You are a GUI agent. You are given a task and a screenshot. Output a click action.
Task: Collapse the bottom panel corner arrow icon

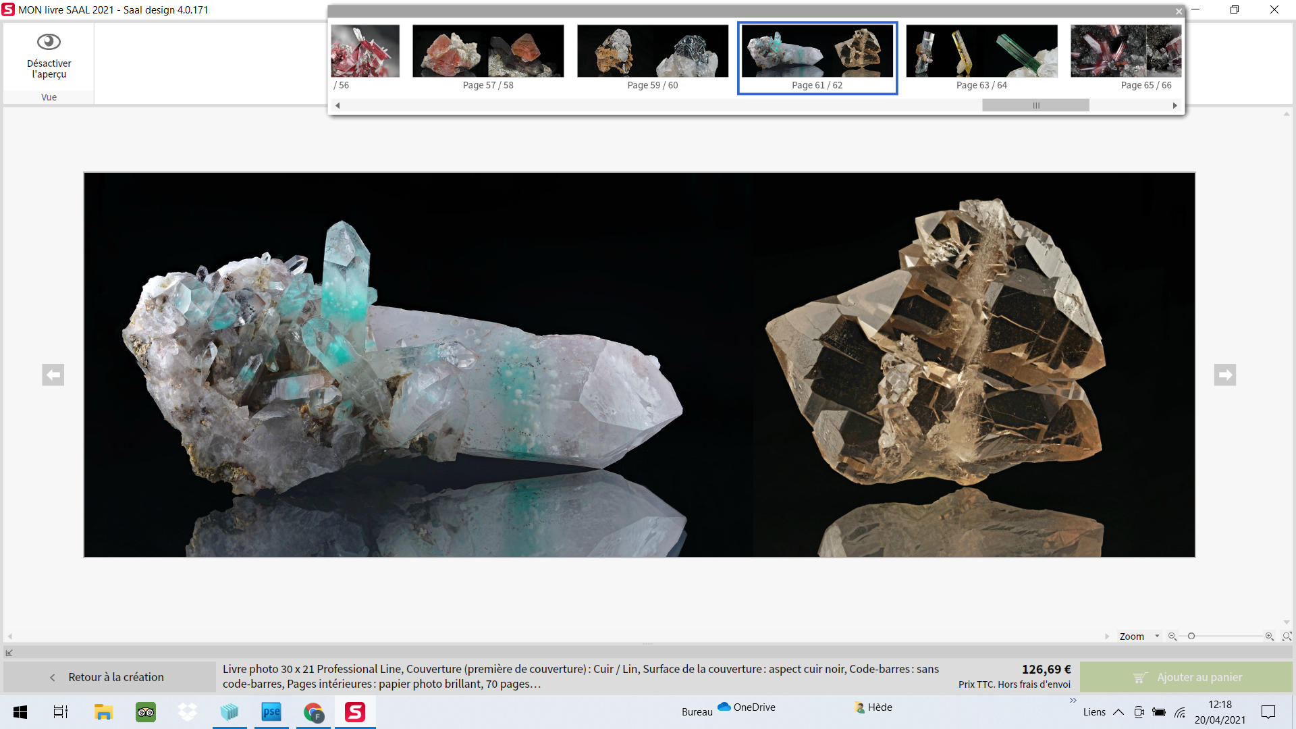click(x=9, y=653)
